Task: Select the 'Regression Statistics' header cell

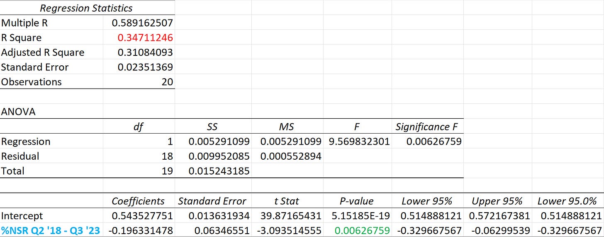Action: [x=86, y=8]
